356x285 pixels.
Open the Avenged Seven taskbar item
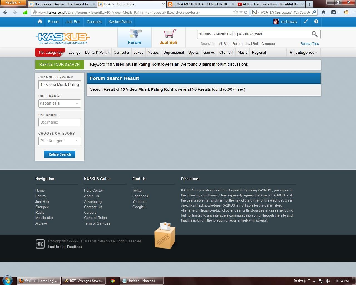click(83, 281)
